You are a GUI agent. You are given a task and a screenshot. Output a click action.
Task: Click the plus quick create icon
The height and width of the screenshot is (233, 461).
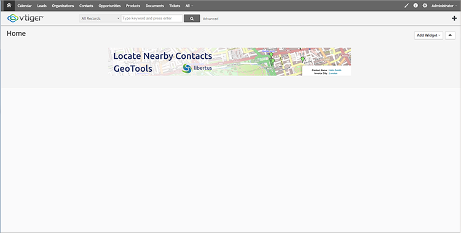coord(454,18)
